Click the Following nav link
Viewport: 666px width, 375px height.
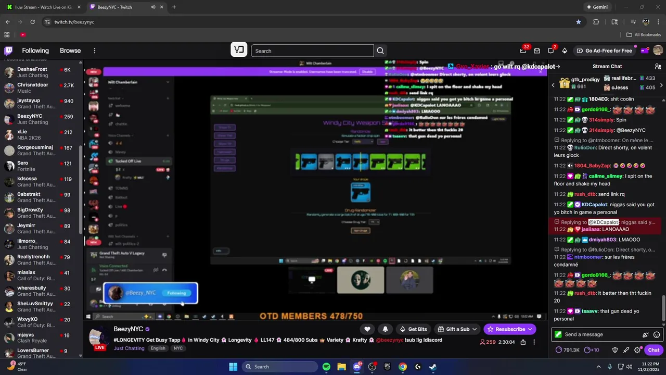click(35, 51)
